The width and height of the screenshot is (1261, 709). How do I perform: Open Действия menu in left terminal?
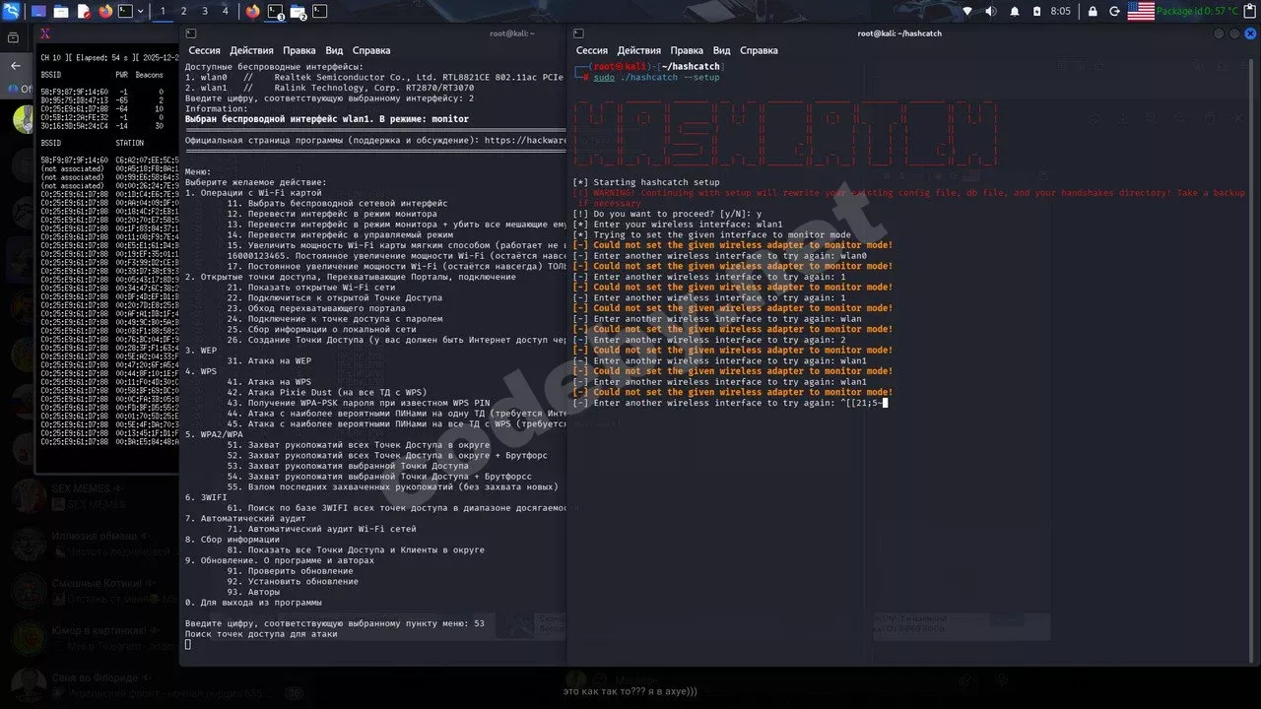point(251,50)
